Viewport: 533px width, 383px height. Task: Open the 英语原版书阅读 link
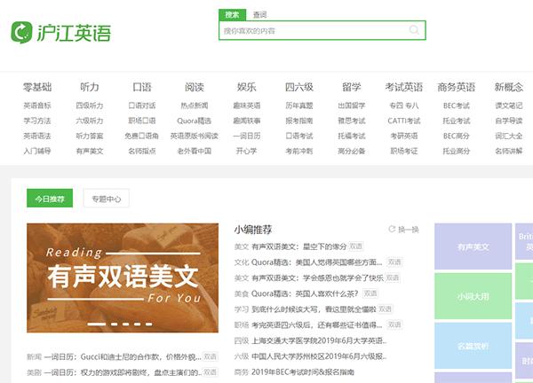194,136
